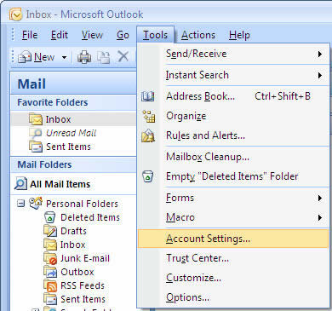Click the Drafts folder icon
Viewport: 332px width, 311px height.
pos(50,231)
